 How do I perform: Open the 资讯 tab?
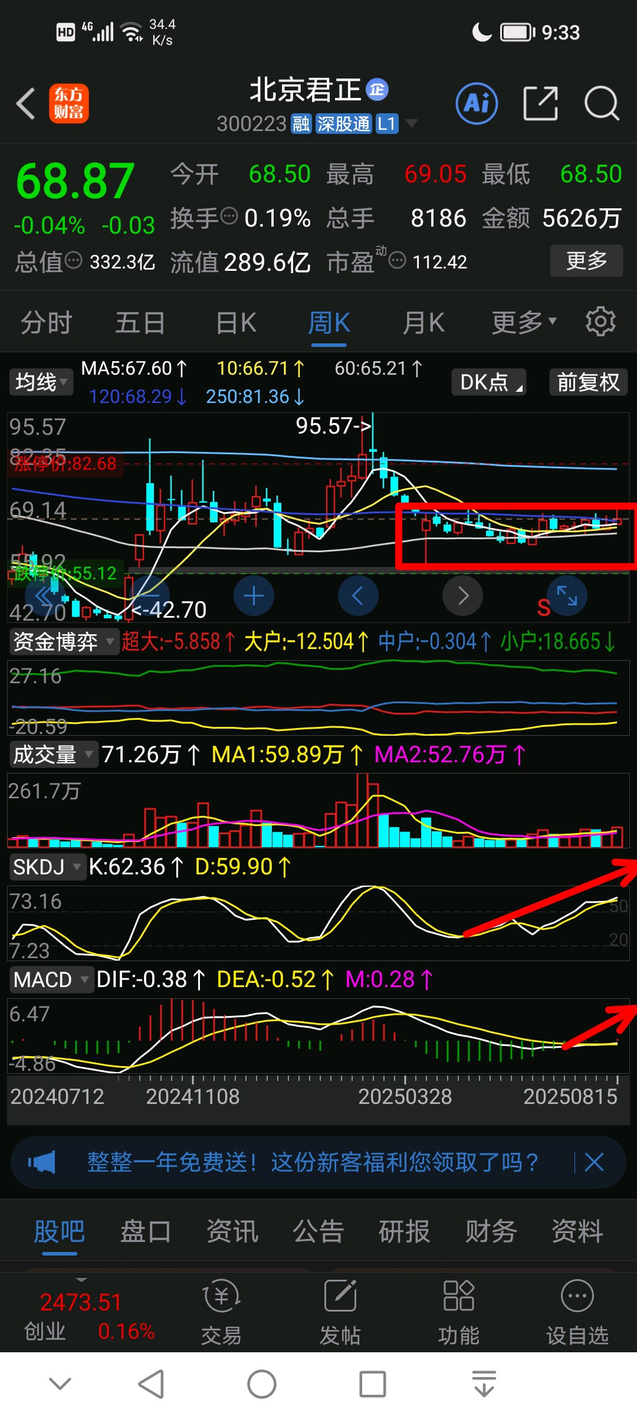pos(232,1232)
